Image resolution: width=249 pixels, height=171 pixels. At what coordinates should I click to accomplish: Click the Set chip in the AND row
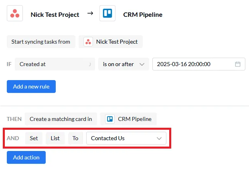(34, 138)
